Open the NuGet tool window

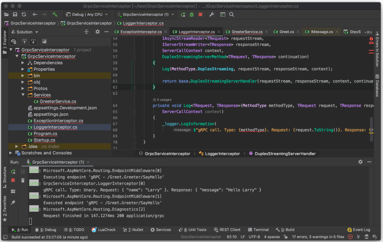[x=133, y=230]
